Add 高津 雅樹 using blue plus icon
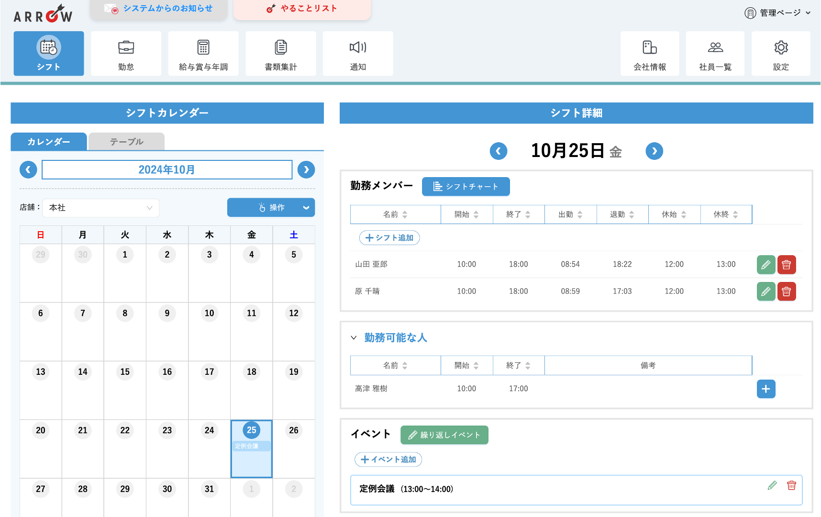821x517 pixels. point(766,389)
